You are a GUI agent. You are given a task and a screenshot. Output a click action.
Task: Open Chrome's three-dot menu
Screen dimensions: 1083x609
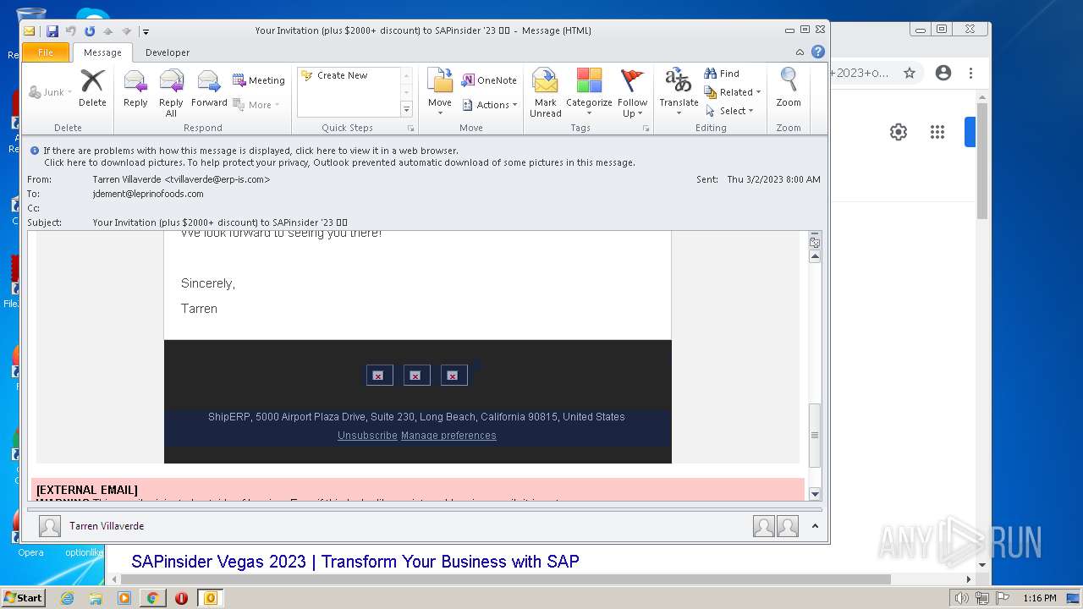[971, 73]
